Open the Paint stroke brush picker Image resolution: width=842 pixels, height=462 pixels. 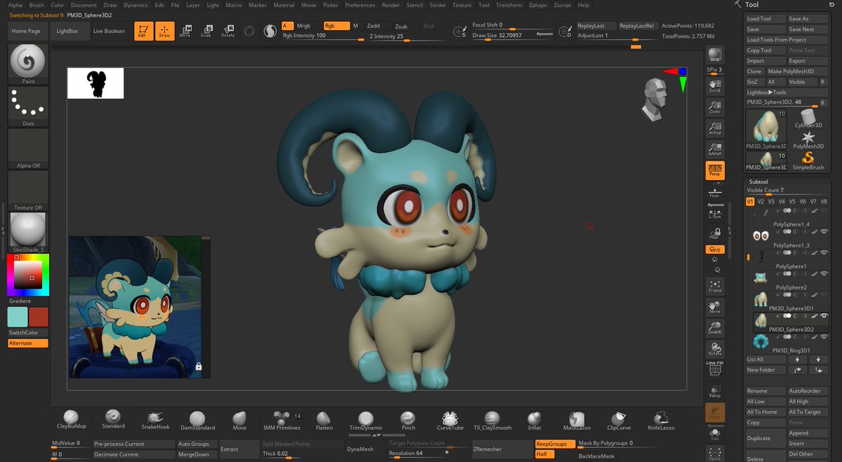(x=28, y=65)
